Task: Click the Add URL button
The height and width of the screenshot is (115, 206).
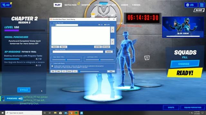Action: [x=109, y=52]
